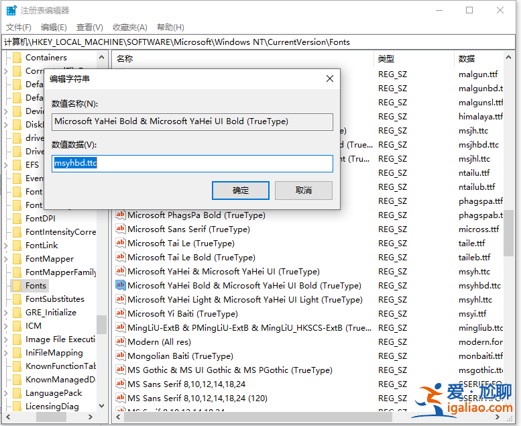This screenshot has height=426, width=521.
Task: Click the Containers folder icon
Action: point(17,57)
